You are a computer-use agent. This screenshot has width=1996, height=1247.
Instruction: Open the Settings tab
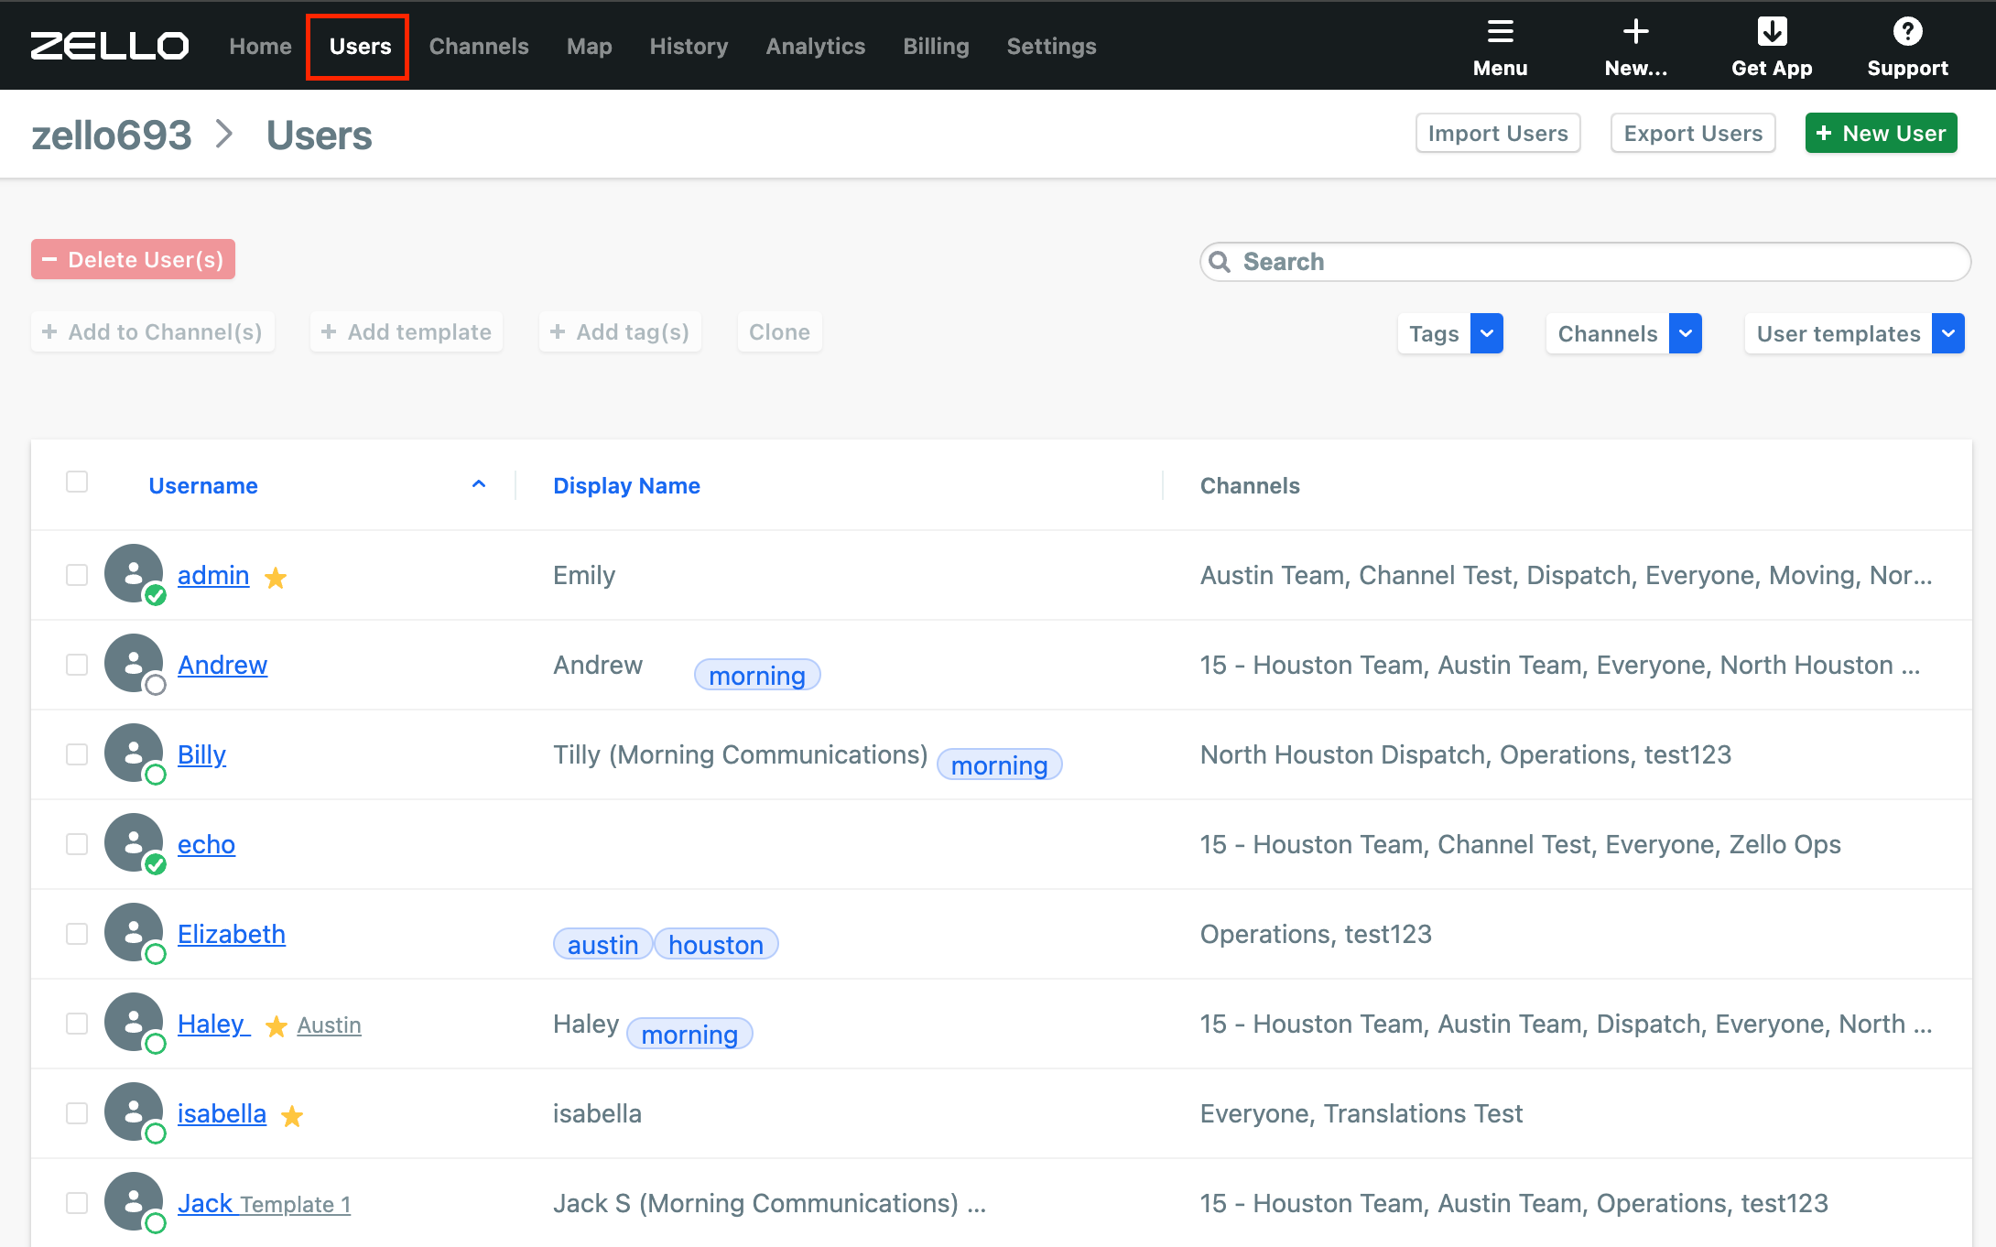[1051, 46]
